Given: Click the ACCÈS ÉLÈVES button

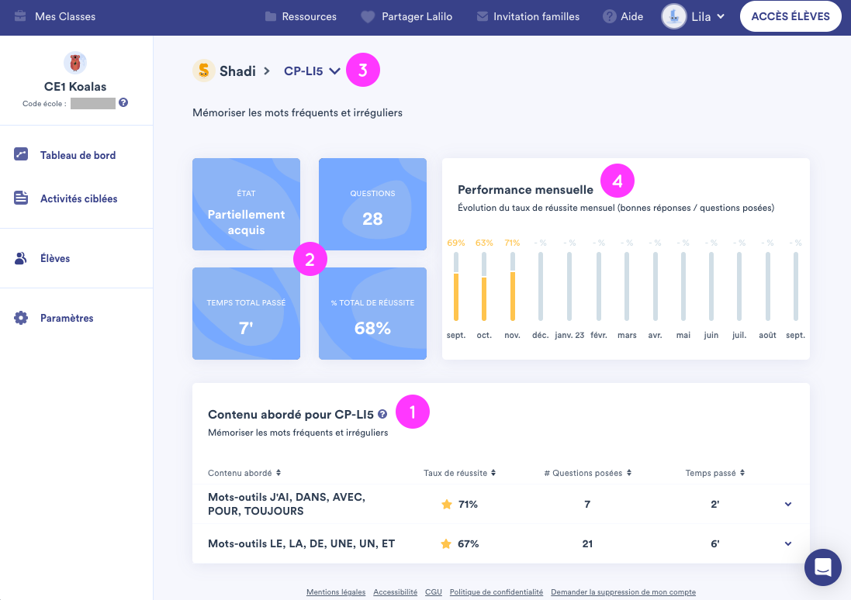Looking at the screenshot, I should pos(790,16).
